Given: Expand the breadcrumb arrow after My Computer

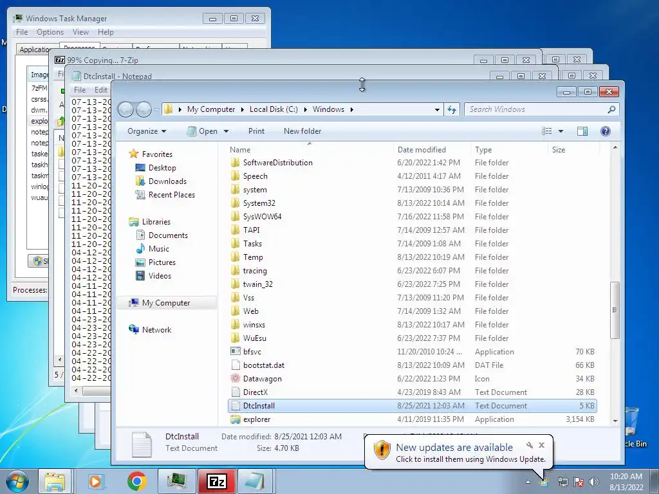Looking at the screenshot, I should [243, 109].
